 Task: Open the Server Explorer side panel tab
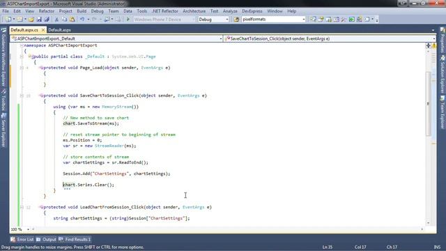coord(3,130)
